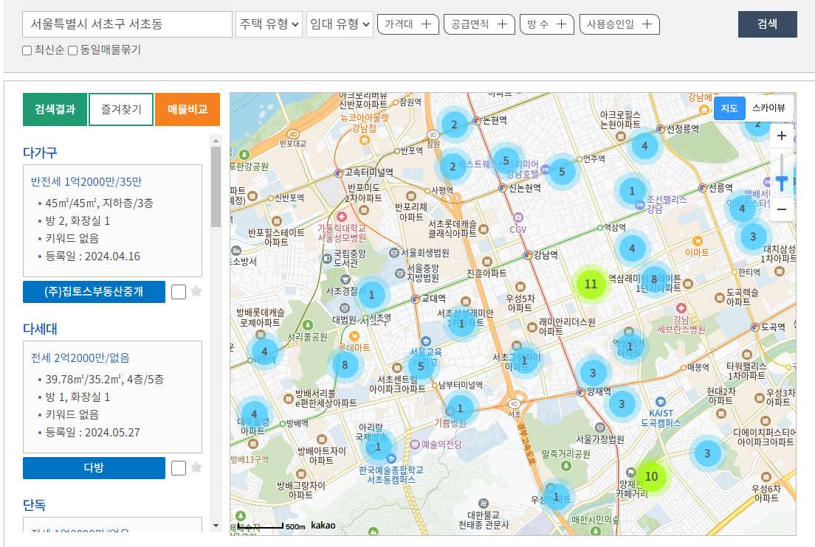
Task: Click the map zoom level slider handle
Action: click(x=781, y=183)
